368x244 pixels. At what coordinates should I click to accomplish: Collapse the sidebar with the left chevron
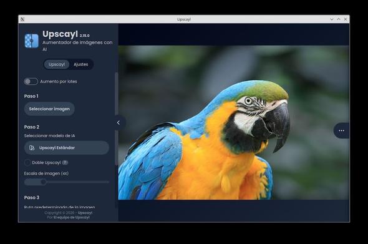click(119, 122)
